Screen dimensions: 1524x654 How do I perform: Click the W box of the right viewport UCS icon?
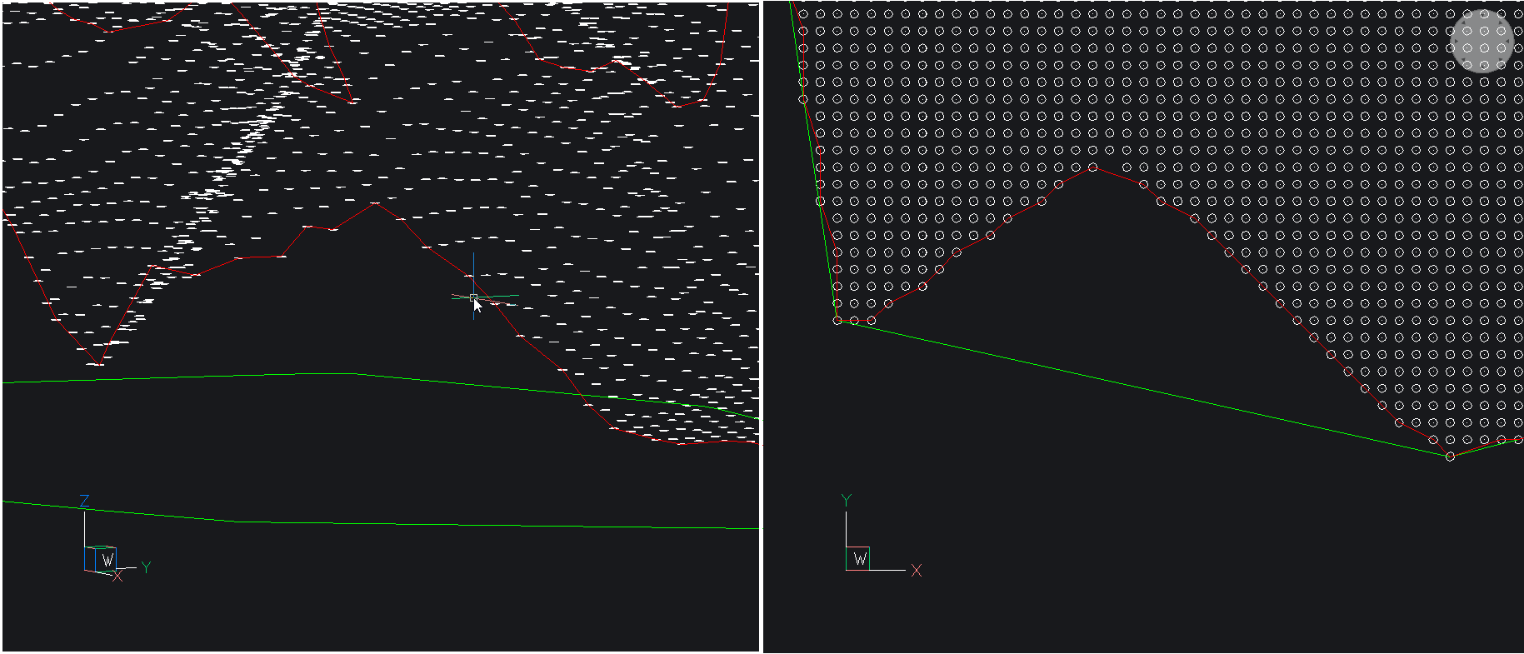point(860,559)
